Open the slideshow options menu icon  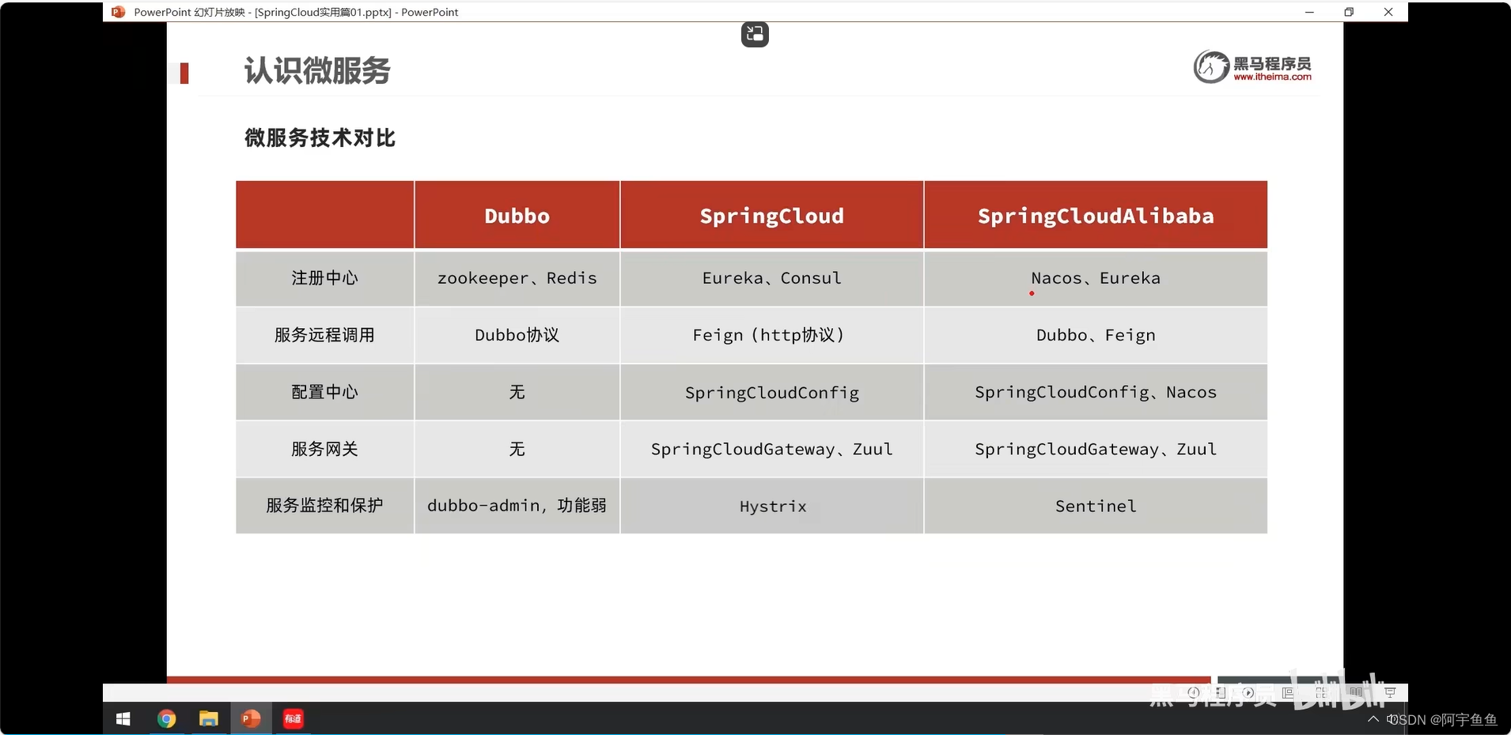[x=1221, y=692]
